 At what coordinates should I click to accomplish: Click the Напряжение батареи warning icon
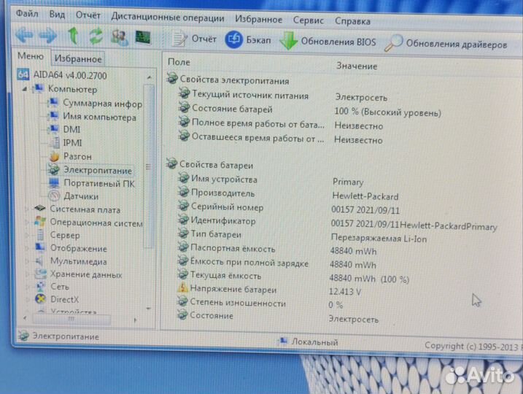click(182, 288)
